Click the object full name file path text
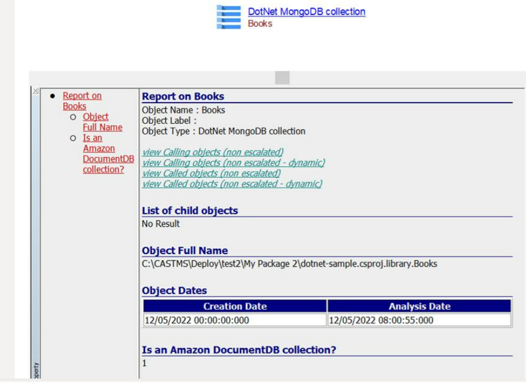 pos(289,264)
